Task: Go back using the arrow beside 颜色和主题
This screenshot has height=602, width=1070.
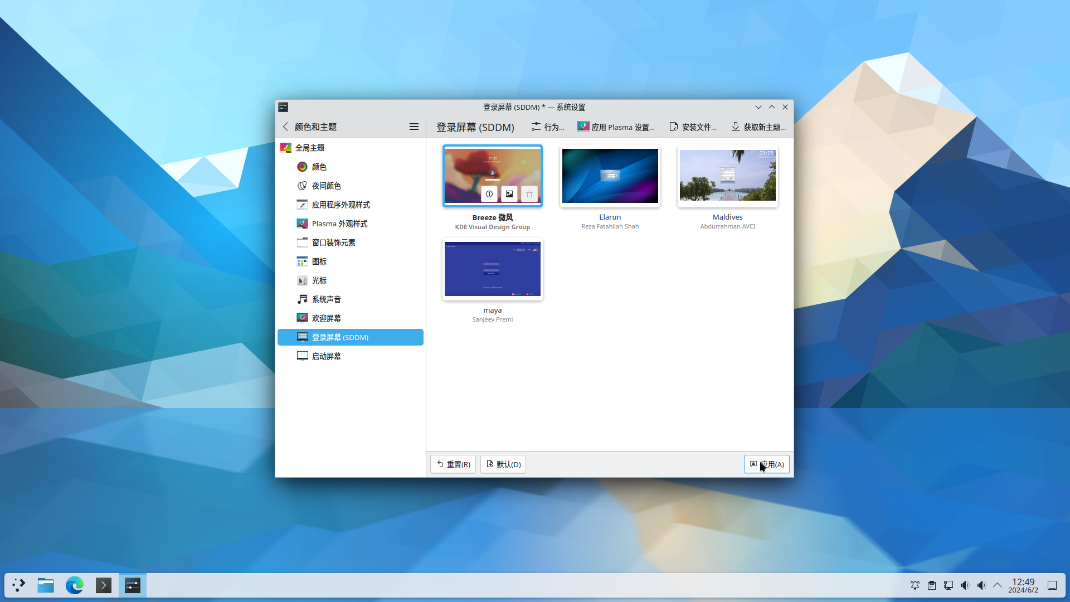Action: coord(285,127)
